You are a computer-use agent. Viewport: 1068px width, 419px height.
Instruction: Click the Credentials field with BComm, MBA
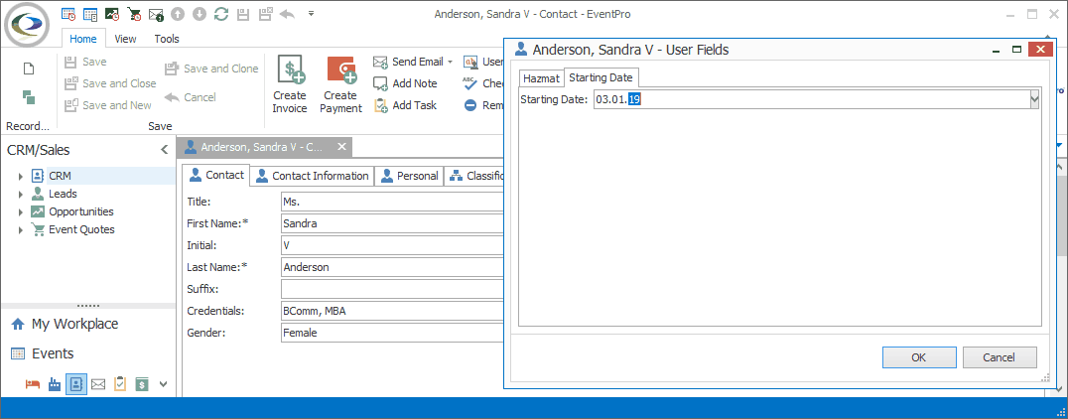click(x=392, y=312)
